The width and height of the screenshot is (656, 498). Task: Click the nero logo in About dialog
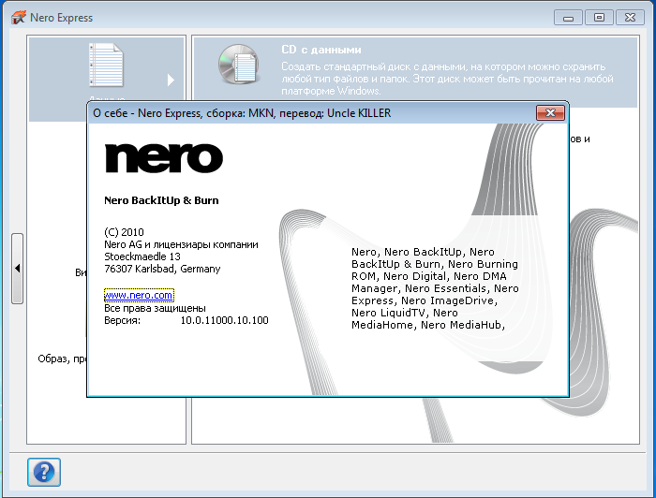164,158
